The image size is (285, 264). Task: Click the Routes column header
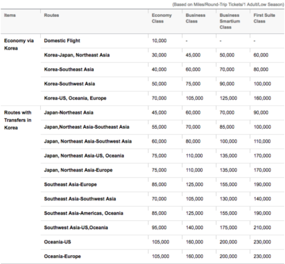pos(51,15)
